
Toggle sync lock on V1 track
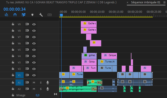27,75
